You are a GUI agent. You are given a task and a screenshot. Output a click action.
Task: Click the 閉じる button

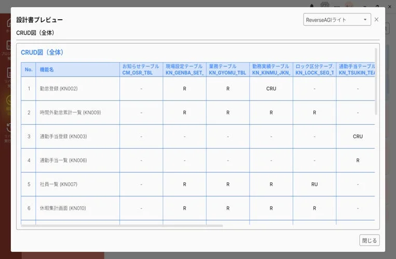tap(370, 240)
